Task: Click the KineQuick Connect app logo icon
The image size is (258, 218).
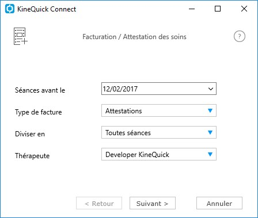Action: [10, 9]
